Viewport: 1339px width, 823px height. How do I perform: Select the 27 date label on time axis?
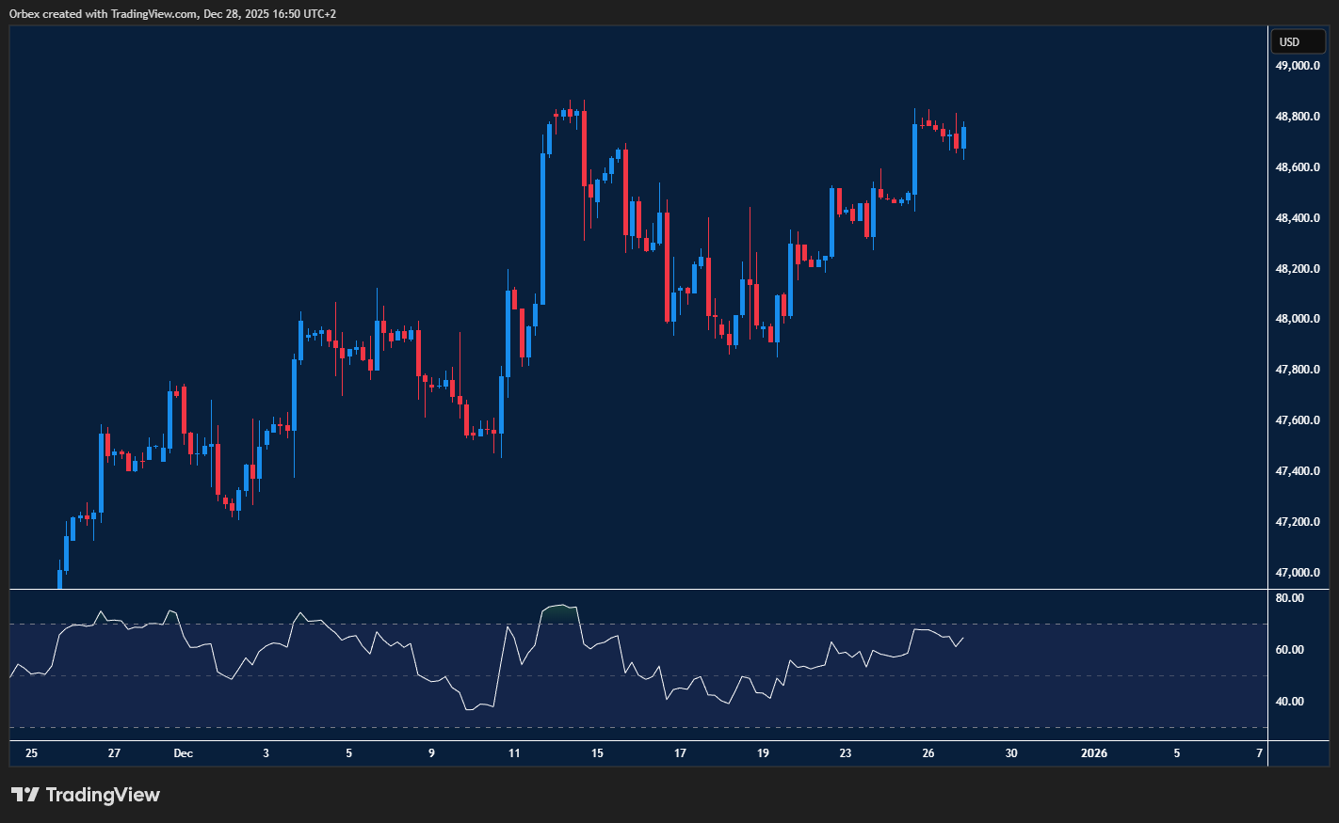114,753
